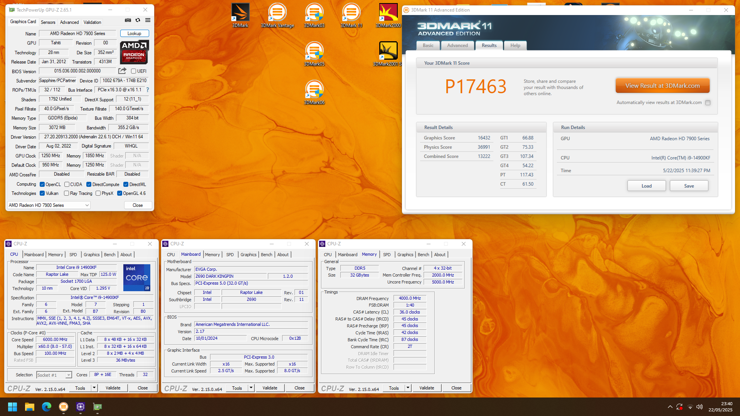Take a GPU-Z screenshot with camera icon

click(128, 20)
